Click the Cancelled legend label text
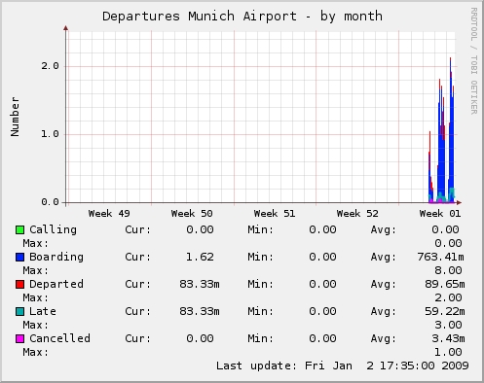Viewport: 484px width, 383px height. coord(59,338)
